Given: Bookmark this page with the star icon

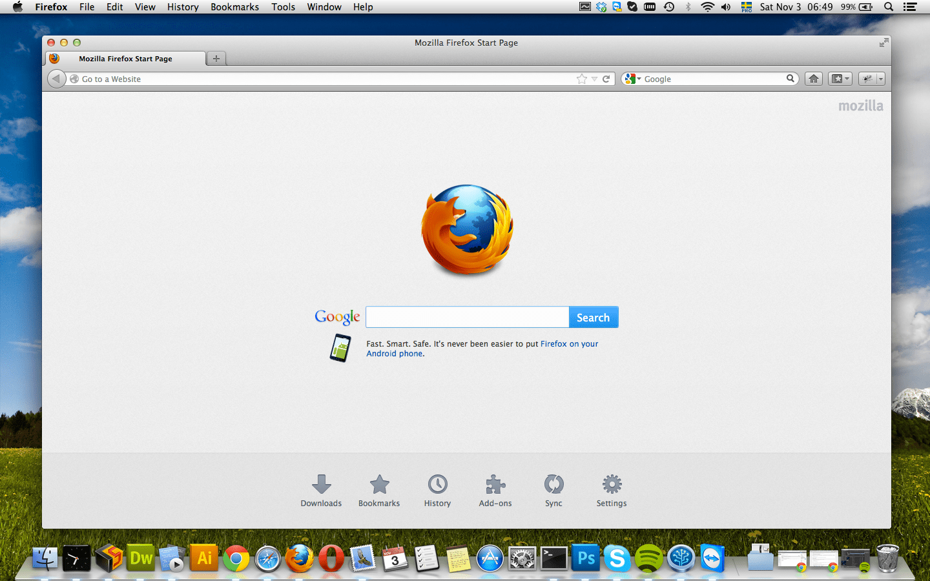Looking at the screenshot, I should 581,78.
